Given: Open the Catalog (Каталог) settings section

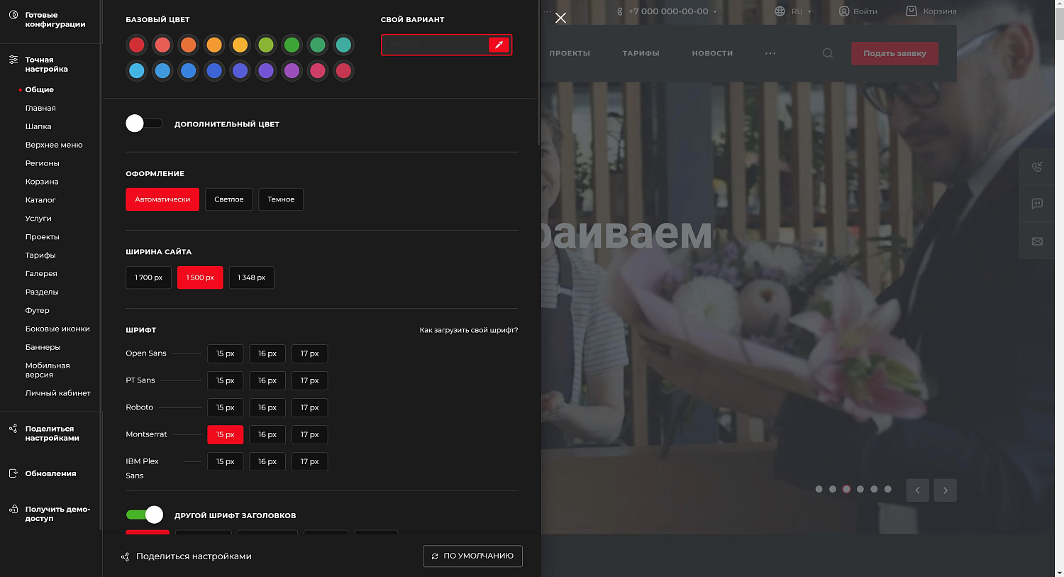Looking at the screenshot, I should click(40, 200).
